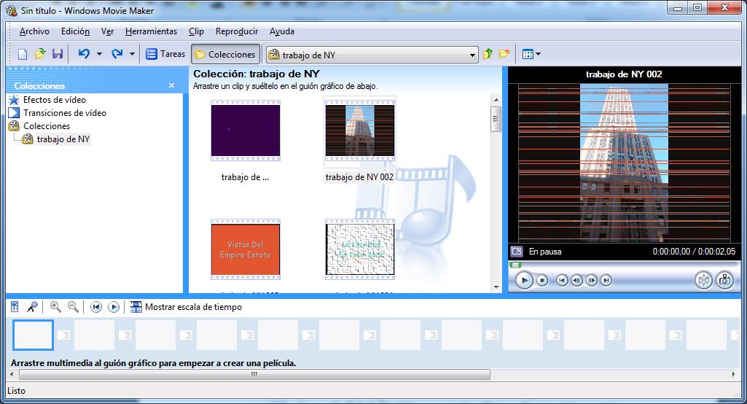Click the Undo arrow icon
This screenshot has width=747, height=404.
click(84, 54)
